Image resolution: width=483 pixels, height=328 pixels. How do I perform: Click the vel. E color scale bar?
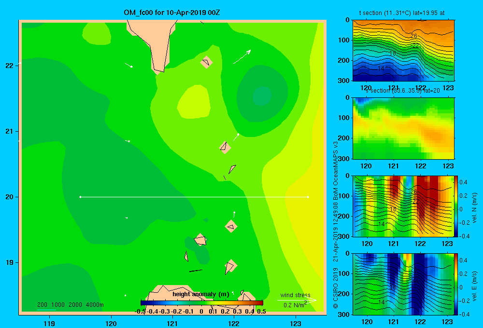456,284
